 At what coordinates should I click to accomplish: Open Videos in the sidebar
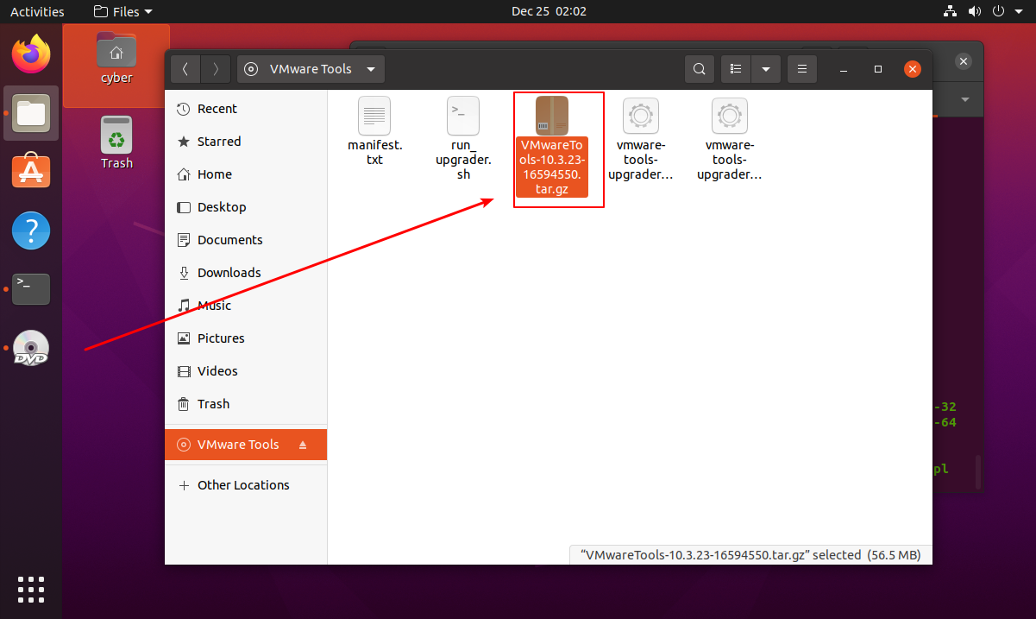coord(246,371)
